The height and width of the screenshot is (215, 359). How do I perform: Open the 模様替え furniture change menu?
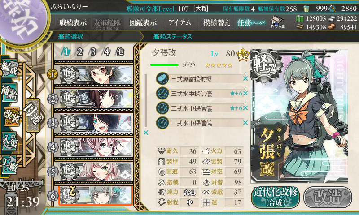pos(216,22)
